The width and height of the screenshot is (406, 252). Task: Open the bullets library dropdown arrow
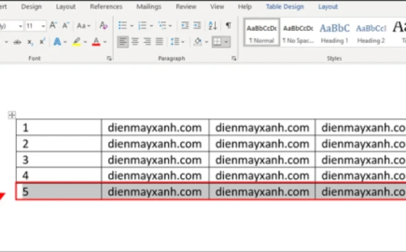[x=132, y=26]
